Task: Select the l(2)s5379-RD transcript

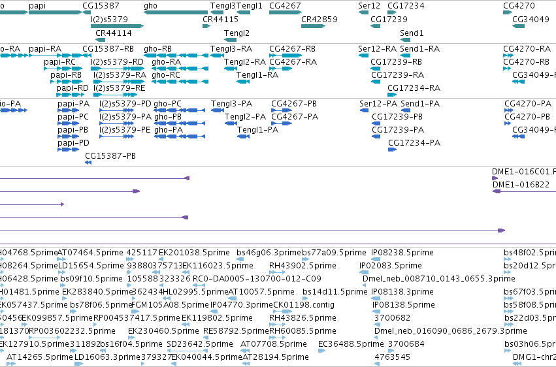Action: pos(117,69)
